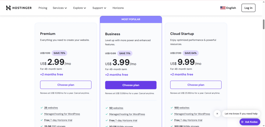Viewport: 265px width, 127px height.
Task: Expand the Explore menu
Action: [x=80, y=8]
